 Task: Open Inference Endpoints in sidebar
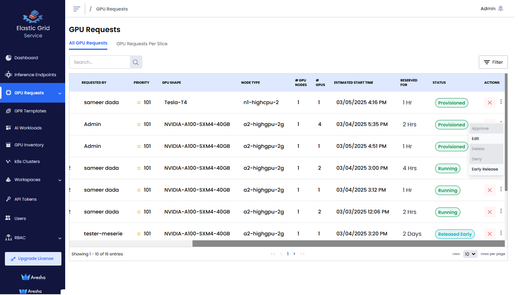coord(35,75)
